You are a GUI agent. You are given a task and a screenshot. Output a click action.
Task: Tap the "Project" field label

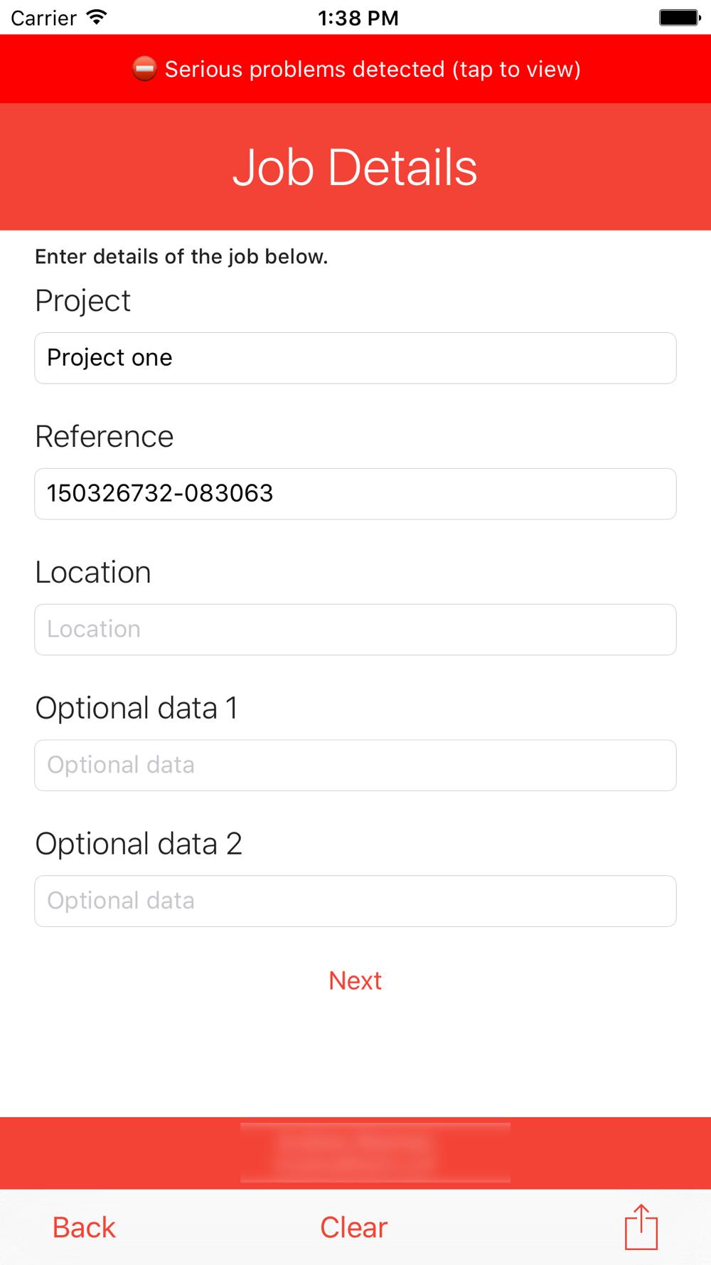coord(82,301)
